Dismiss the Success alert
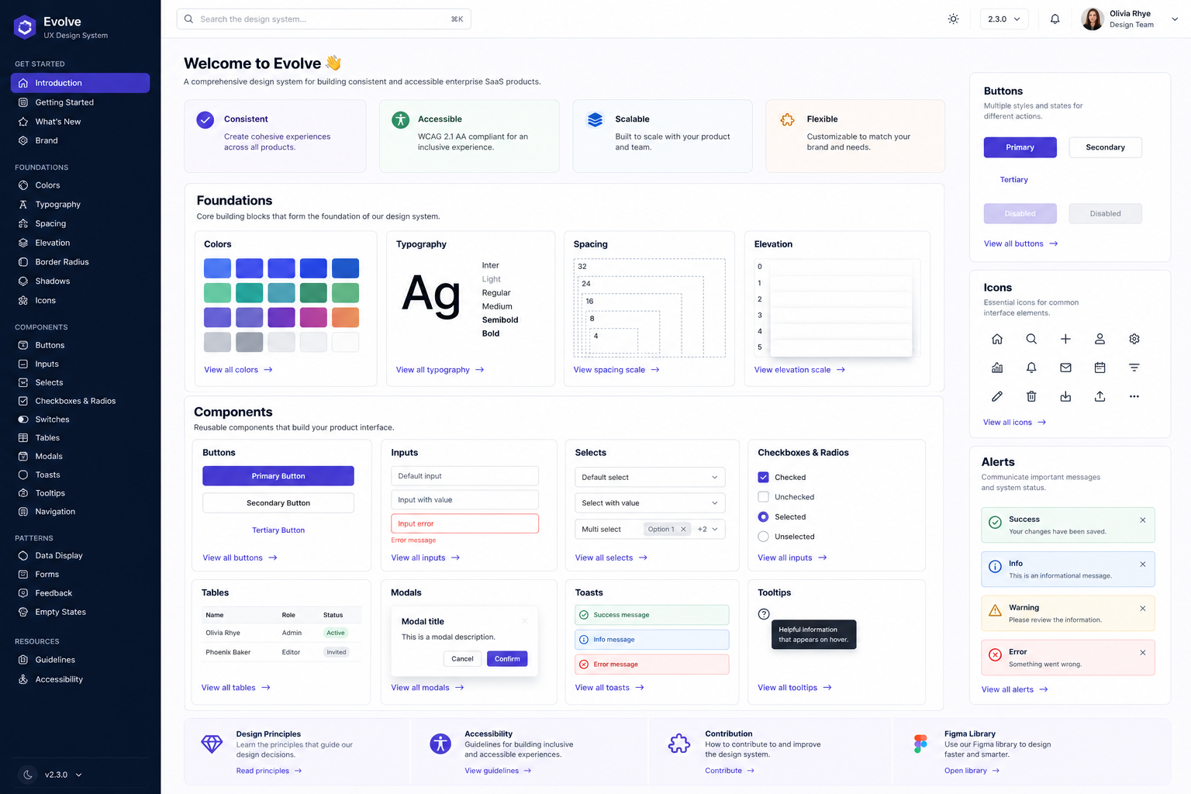 click(1143, 520)
